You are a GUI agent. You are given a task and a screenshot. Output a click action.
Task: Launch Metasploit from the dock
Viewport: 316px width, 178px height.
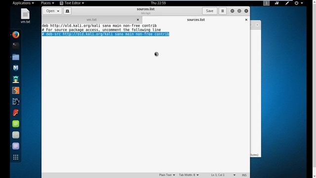(16, 68)
